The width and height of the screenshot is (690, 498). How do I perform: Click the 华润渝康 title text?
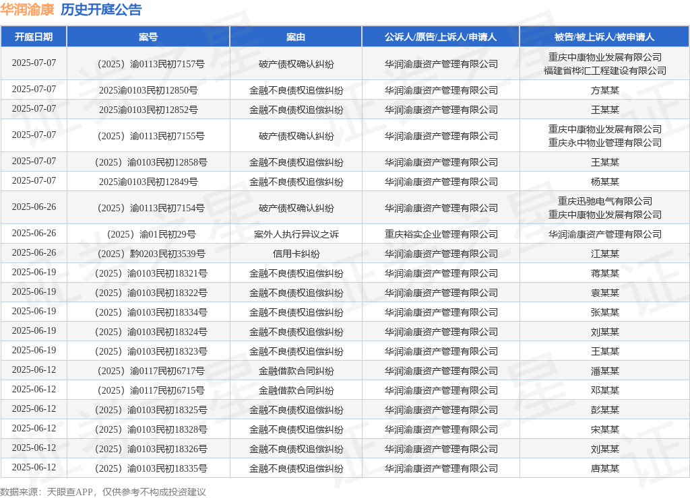coord(27,9)
